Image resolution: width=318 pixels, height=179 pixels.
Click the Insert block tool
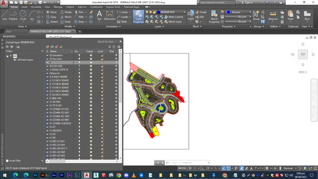(x=191, y=15)
